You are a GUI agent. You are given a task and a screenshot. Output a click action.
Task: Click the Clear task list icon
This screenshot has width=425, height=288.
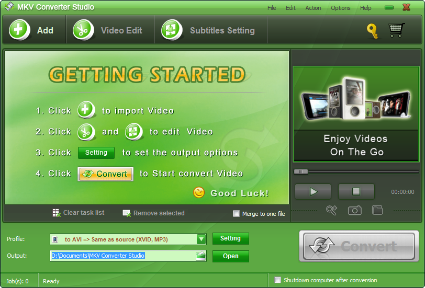(x=57, y=213)
